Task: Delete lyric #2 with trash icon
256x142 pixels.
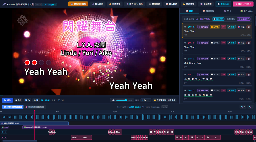Action: pyautogui.click(x=249, y=43)
